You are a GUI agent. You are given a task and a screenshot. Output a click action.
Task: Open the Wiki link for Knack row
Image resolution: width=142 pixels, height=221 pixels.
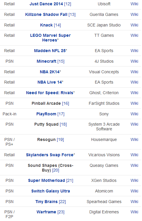134,25
